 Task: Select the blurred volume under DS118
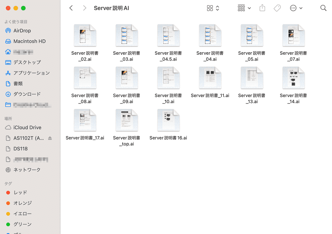tap(30, 159)
